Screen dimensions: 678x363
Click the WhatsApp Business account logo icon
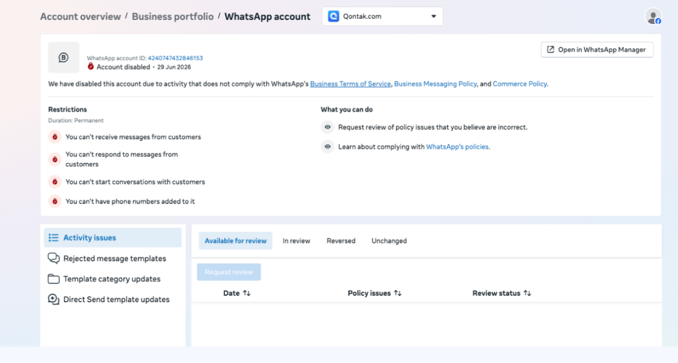[64, 57]
